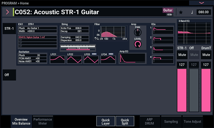Open the EG 2 envelope graph
The width and height of the screenshot is (214, 128).
tap(163, 40)
